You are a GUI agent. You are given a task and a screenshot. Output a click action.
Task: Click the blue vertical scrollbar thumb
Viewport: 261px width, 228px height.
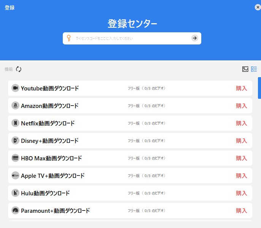(259, 88)
